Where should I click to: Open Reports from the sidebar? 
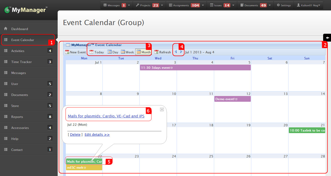(x=18, y=117)
